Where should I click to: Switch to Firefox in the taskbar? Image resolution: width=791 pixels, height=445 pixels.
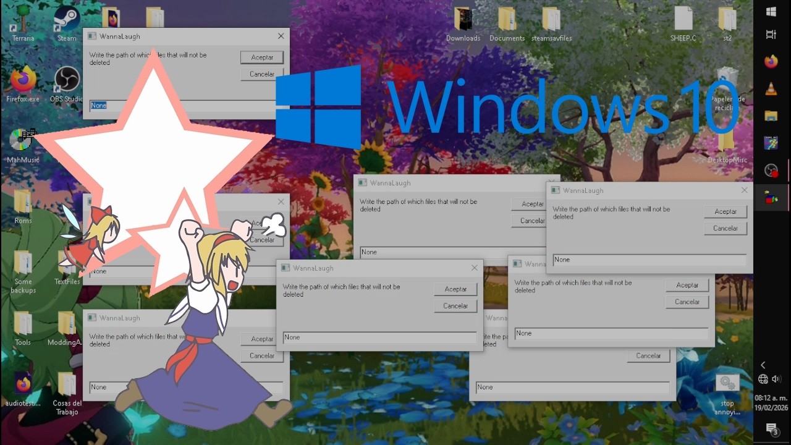pos(771,62)
